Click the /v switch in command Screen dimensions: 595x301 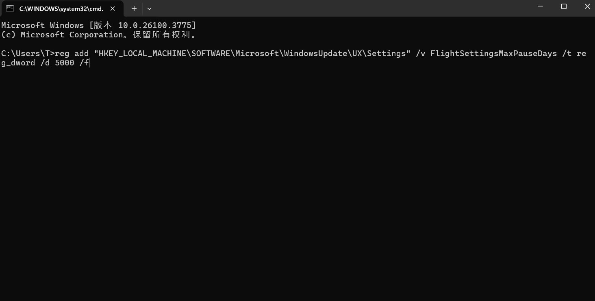click(421, 53)
